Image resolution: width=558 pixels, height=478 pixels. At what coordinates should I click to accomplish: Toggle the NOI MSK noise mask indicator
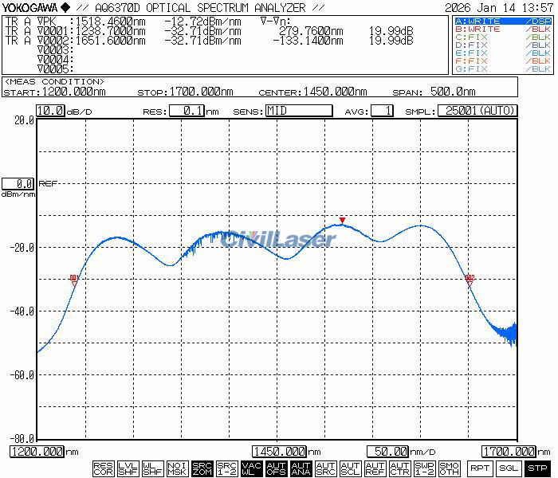click(x=177, y=469)
